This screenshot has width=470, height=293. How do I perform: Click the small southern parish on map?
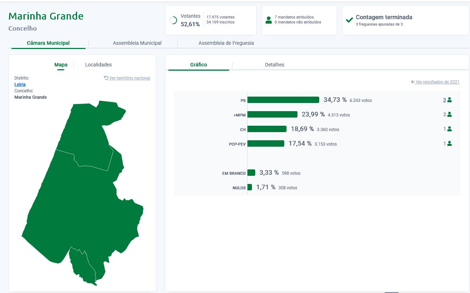click(82, 266)
